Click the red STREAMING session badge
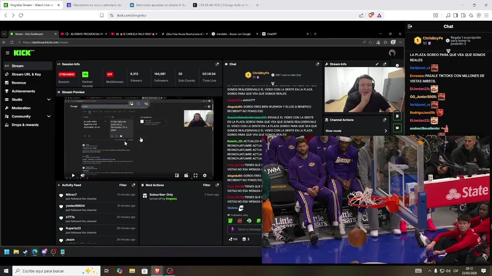The height and width of the screenshot is (276, 492). pyautogui.click(x=67, y=74)
